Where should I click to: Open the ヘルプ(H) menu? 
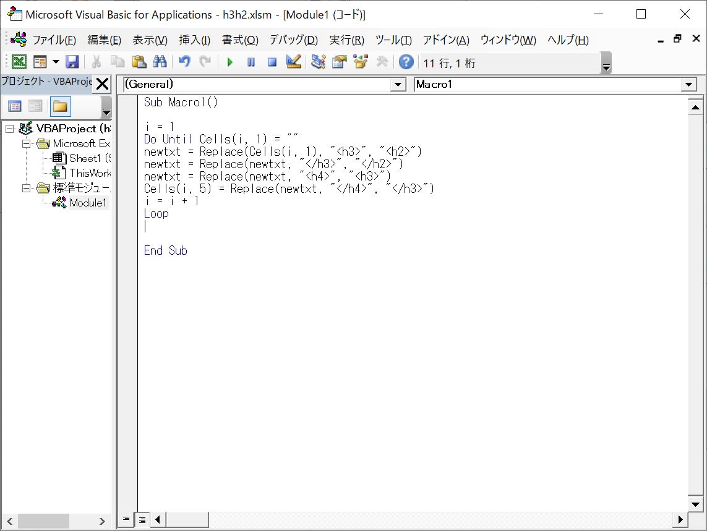click(568, 40)
